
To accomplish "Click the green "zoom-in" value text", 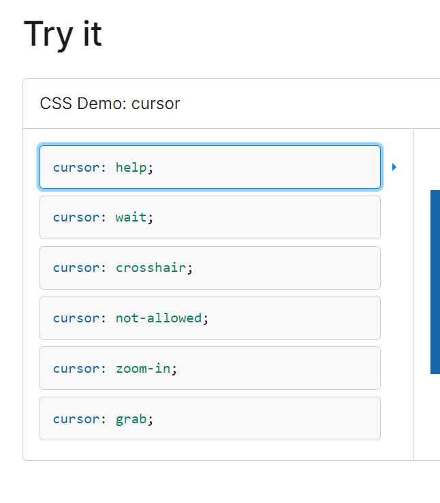I will pos(143,368).
